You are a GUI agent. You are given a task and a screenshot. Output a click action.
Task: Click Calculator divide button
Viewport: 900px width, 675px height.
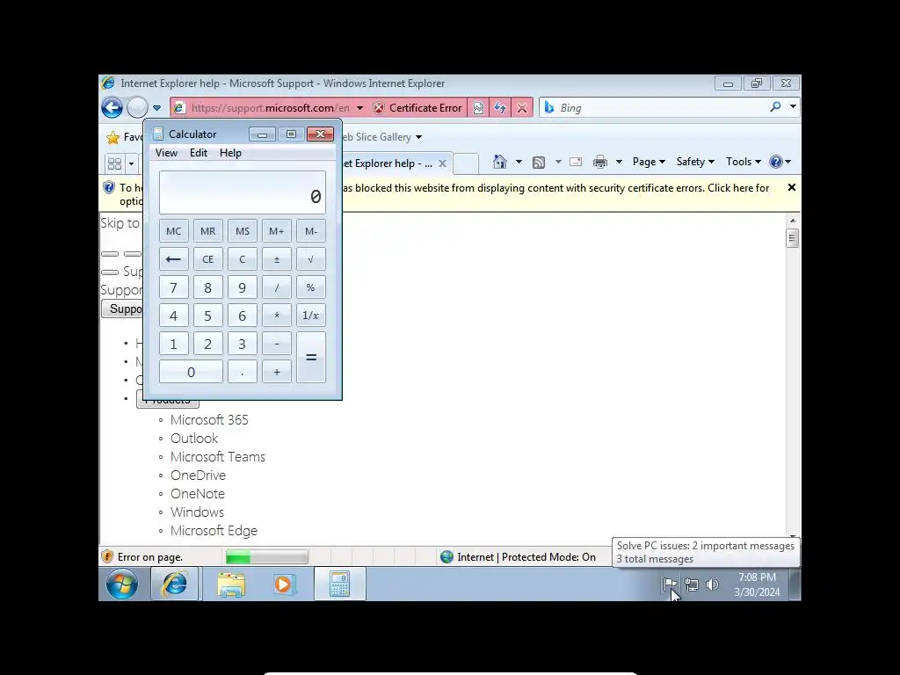277,287
